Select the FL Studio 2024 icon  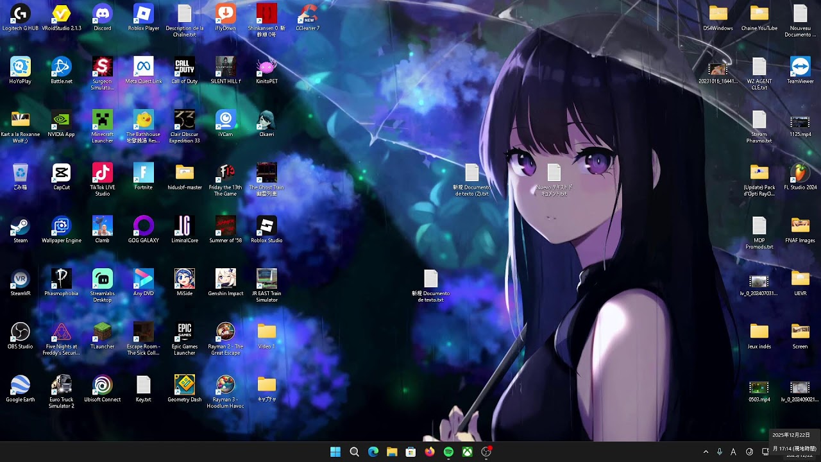point(800,177)
